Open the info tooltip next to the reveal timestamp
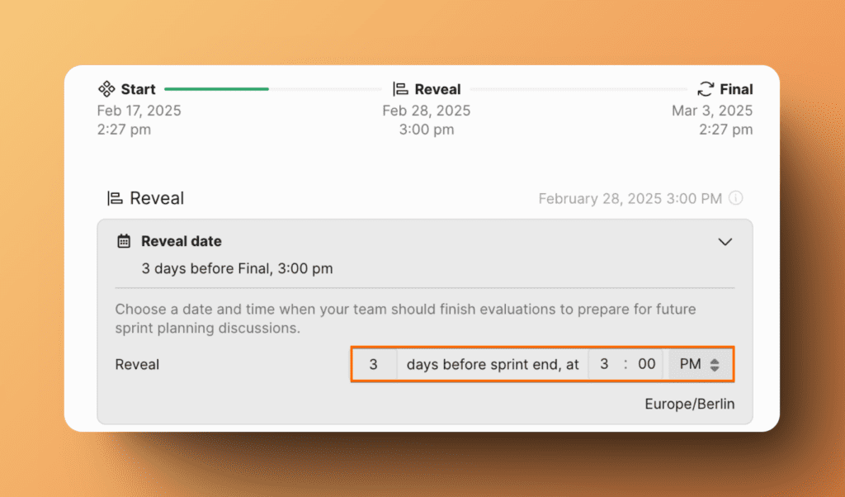The image size is (845, 497). [735, 198]
